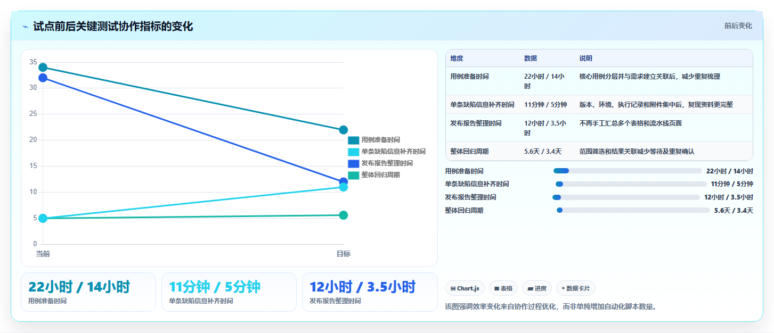Image resolution: width=774 pixels, height=333 pixels.
Task: Click the 整体回归周期 progress bar
Action: [633, 211]
